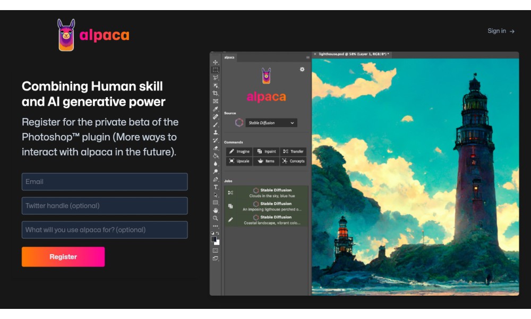Select the 'An imposing ligthouse perched' job
Screen dimensions: 531x319
(267, 206)
